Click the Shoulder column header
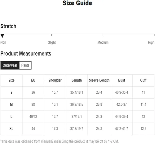The width and height of the screenshot is (155, 144). click(x=55, y=80)
